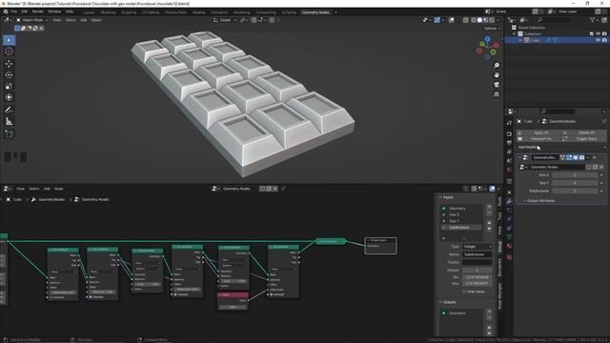Switch to the Modeling workspace tab
Viewport: 610px width, 343px height.
(108, 12)
